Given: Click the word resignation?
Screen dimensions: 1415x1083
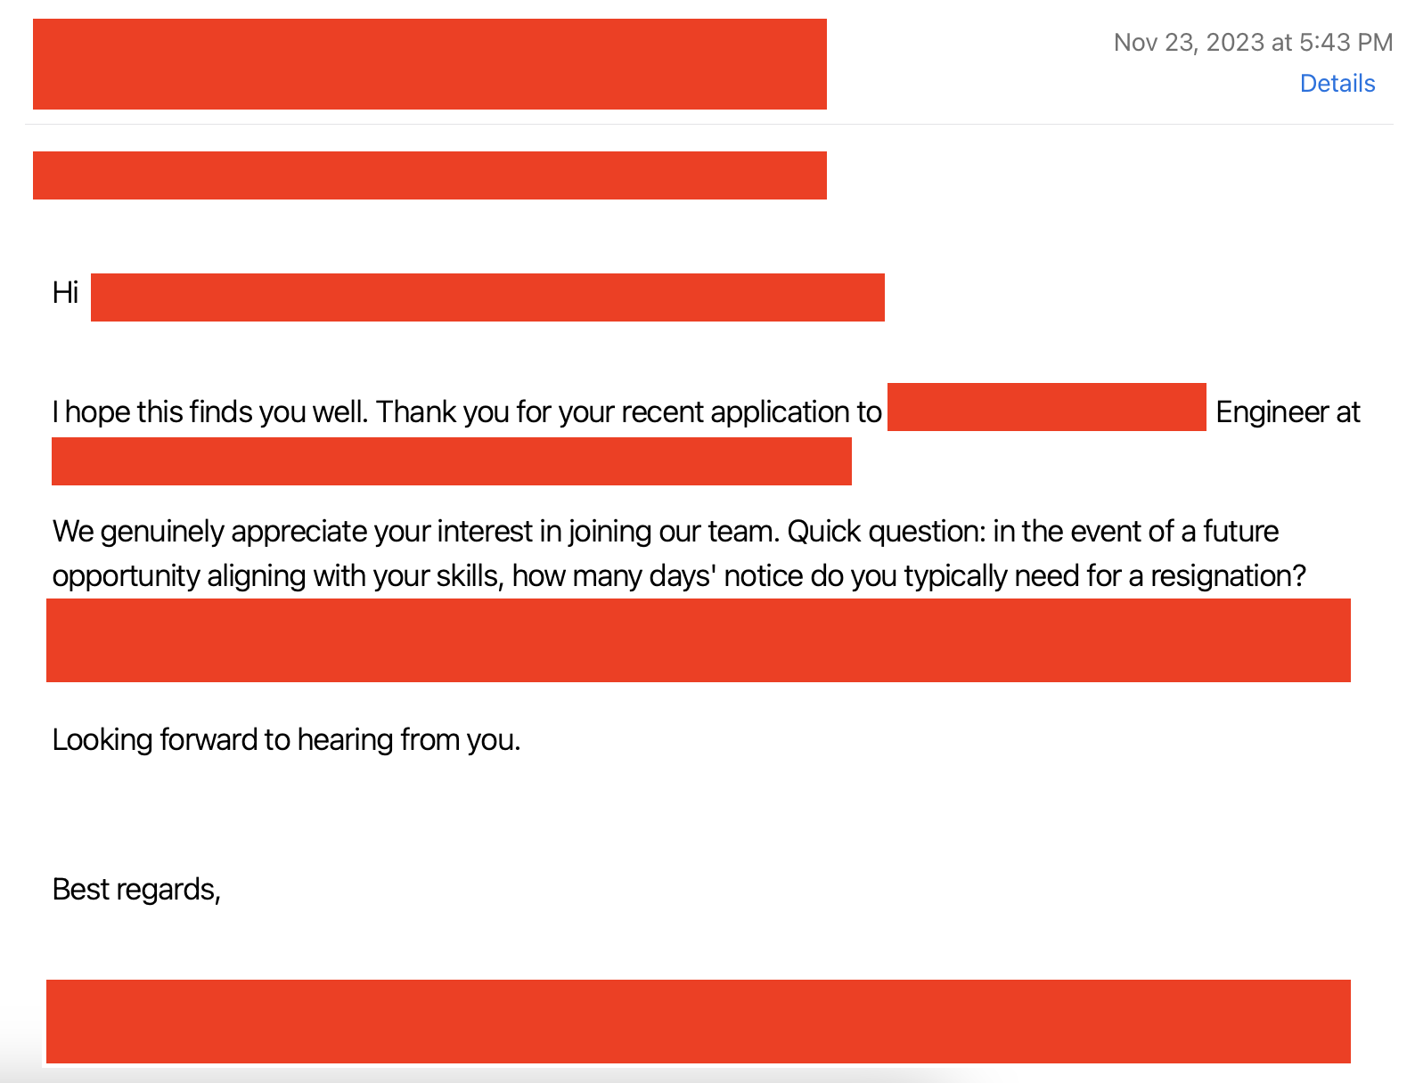Looking at the screenshot, I should tap(1228, 576).
